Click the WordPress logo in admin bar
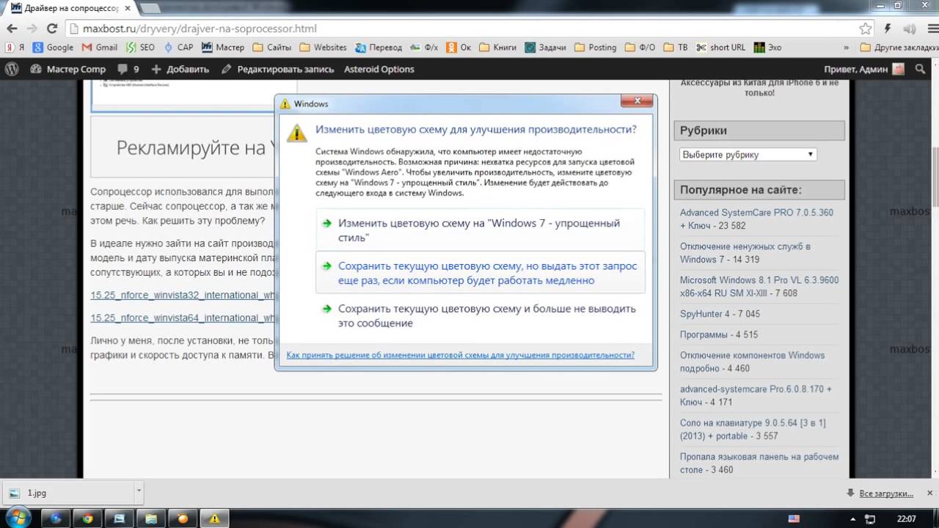This screenshot has height=528, width=939. click(x=12, y=69)
